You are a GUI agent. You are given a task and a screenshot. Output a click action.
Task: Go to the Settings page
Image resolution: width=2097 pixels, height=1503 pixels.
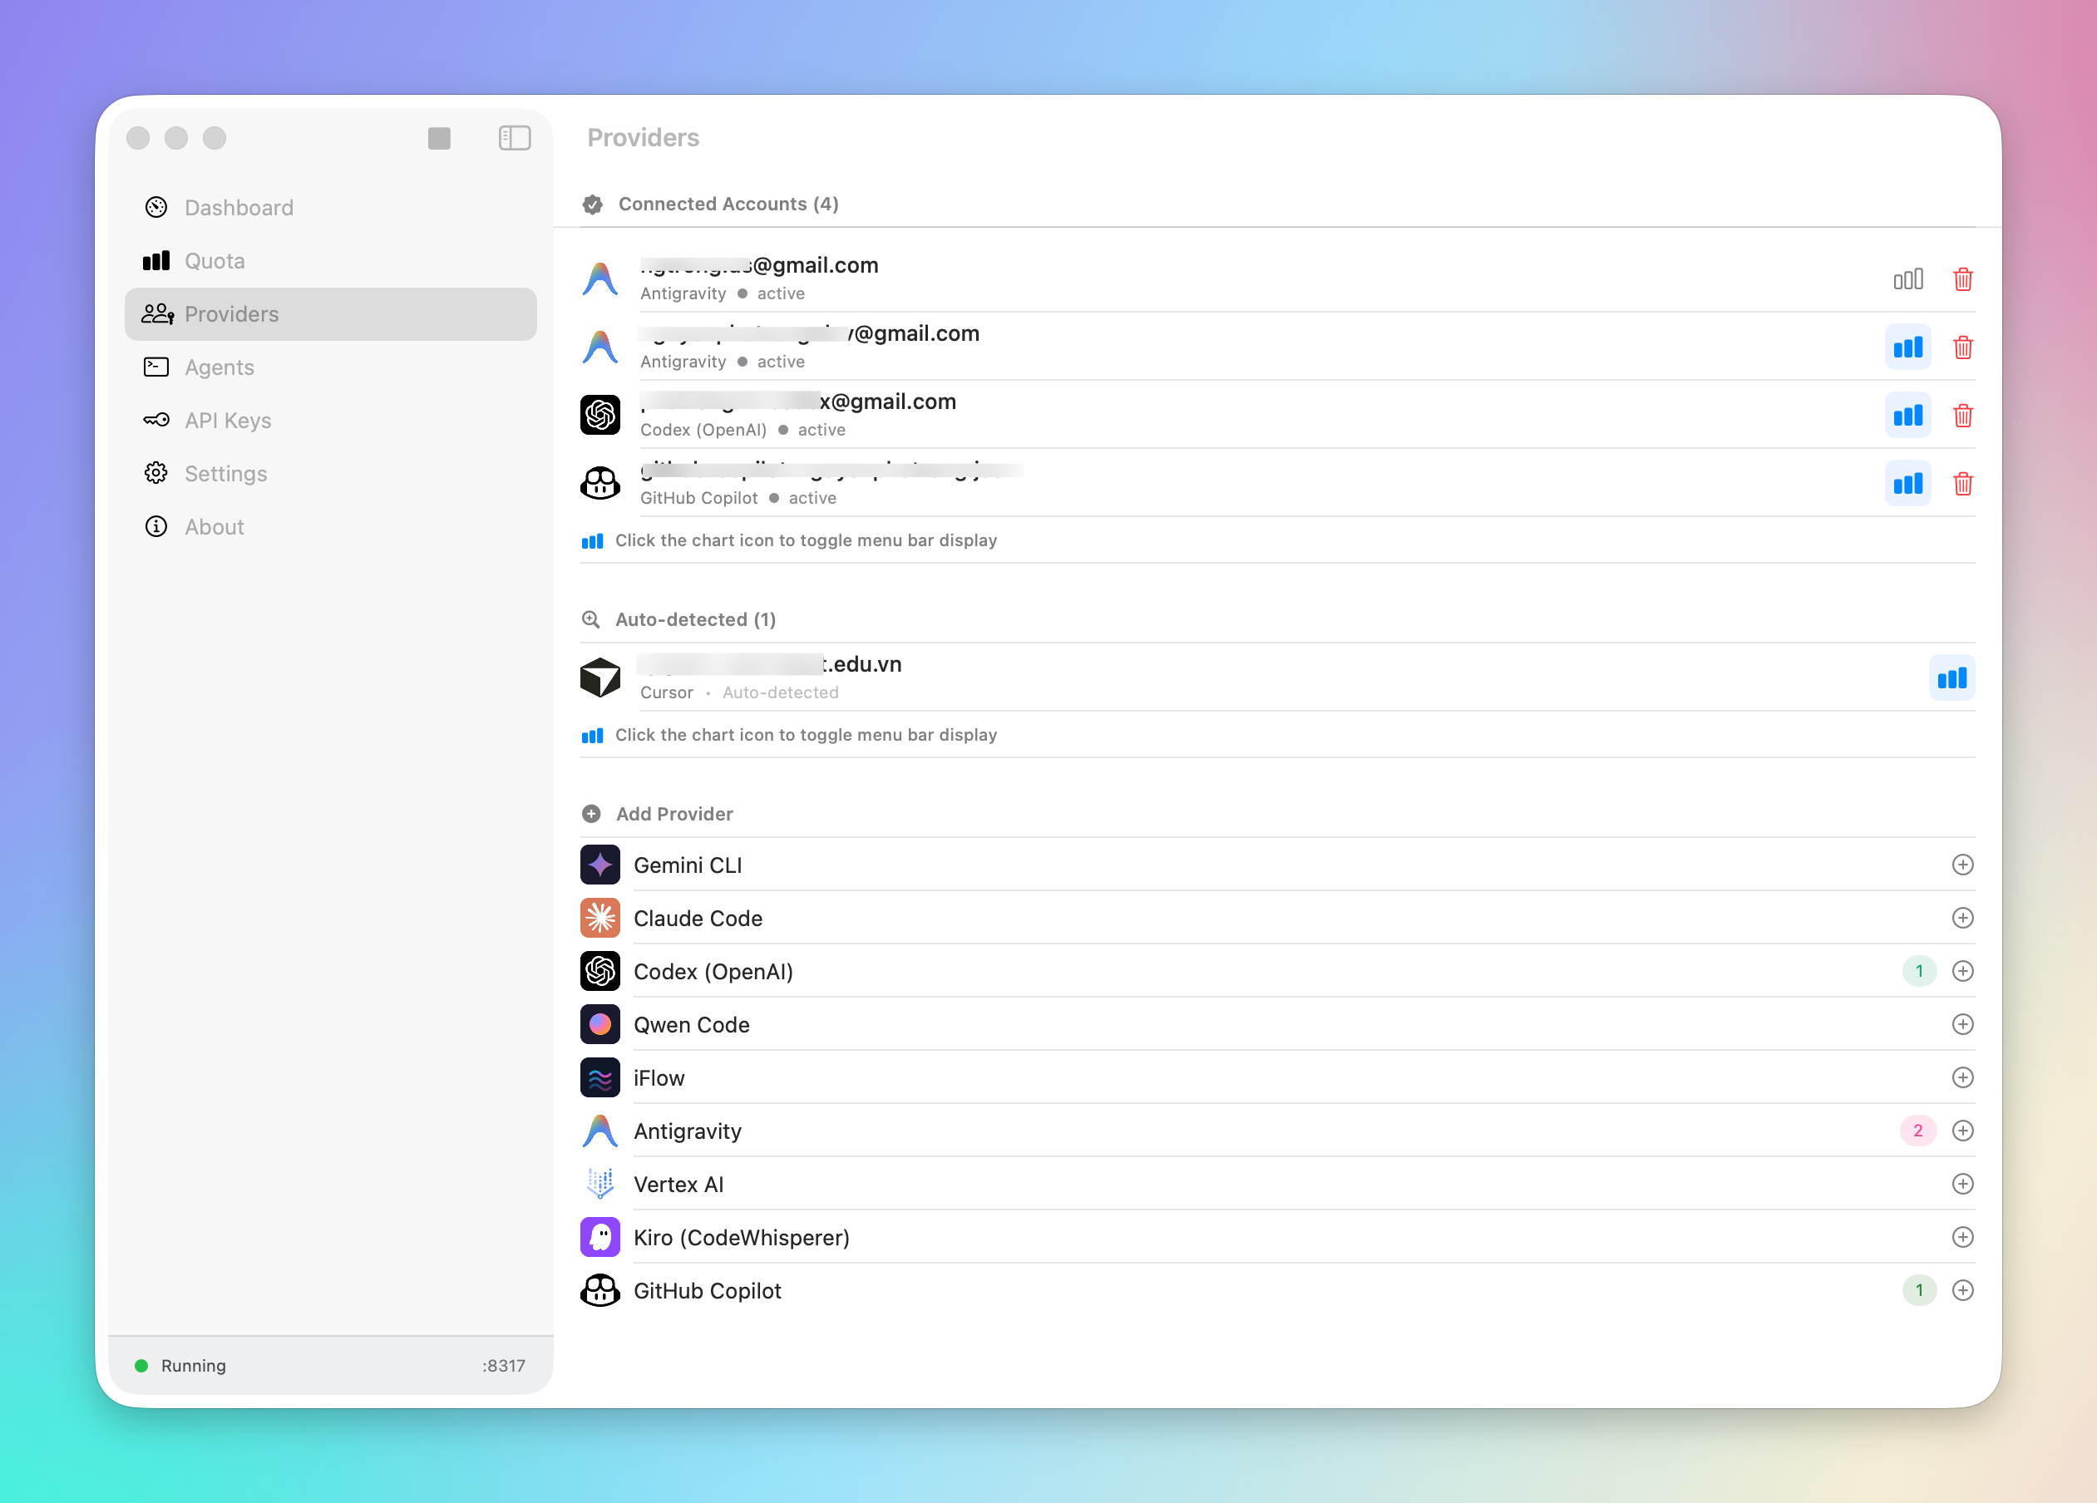(x=225, y=474)
